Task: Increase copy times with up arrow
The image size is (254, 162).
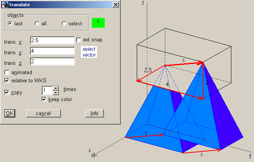Action: [x=56, y=88]
